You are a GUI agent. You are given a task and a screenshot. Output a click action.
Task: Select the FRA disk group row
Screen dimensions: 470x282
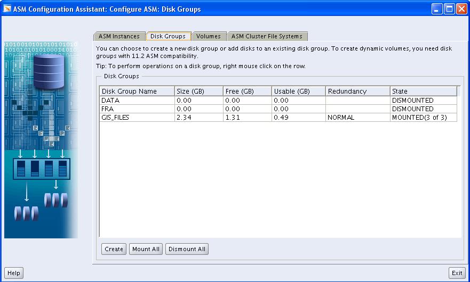(x=137, y=109)
